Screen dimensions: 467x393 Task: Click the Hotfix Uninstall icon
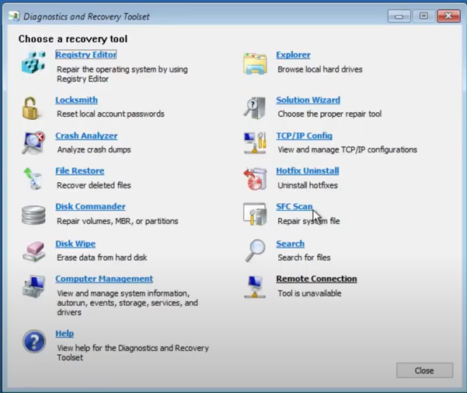255,179
